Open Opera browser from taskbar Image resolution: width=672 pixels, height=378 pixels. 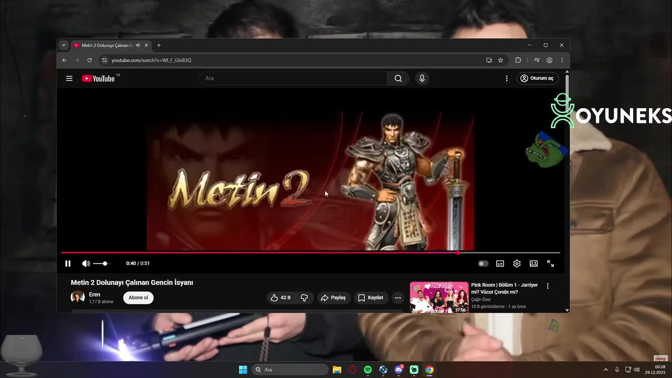point(352,370)
